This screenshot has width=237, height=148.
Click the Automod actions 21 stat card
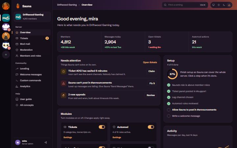click(x=211, y=42)
